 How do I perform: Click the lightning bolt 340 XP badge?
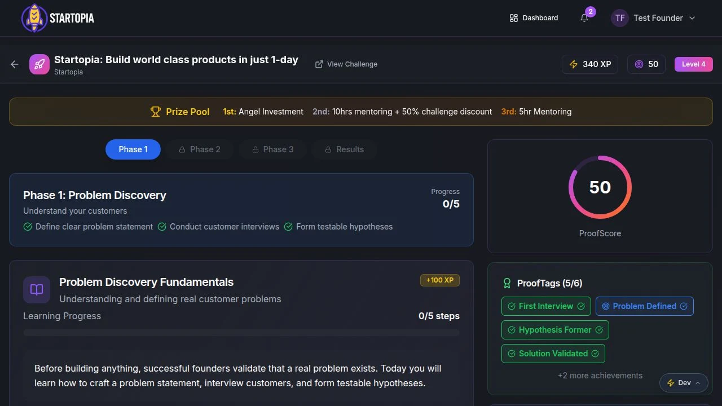click(590, 64)
